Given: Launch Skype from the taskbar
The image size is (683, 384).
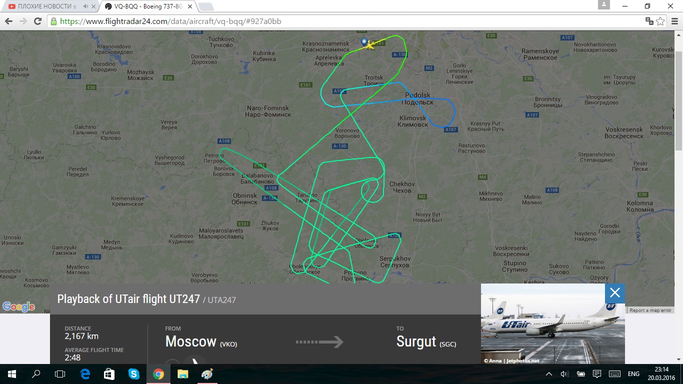Looking at the screenshot, I should click(x=133, y=374).
